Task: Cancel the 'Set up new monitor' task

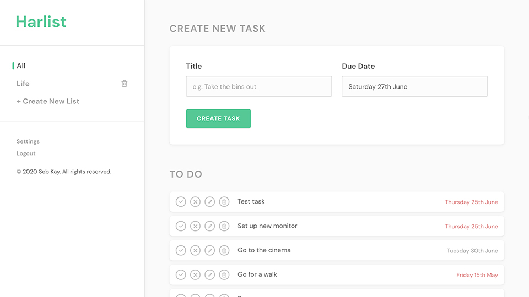Action: coord(195,226)
